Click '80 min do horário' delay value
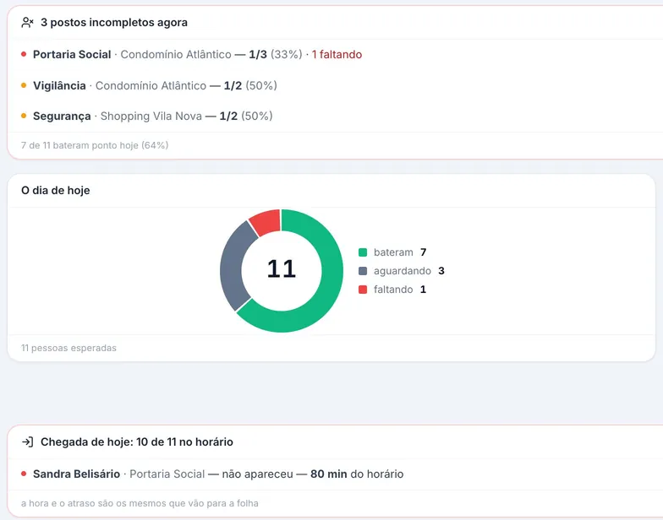Screen dimensions: 663x520 point(357,474)
